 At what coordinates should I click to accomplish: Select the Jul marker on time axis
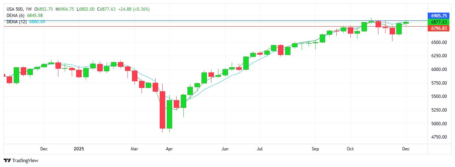(259, 149)
